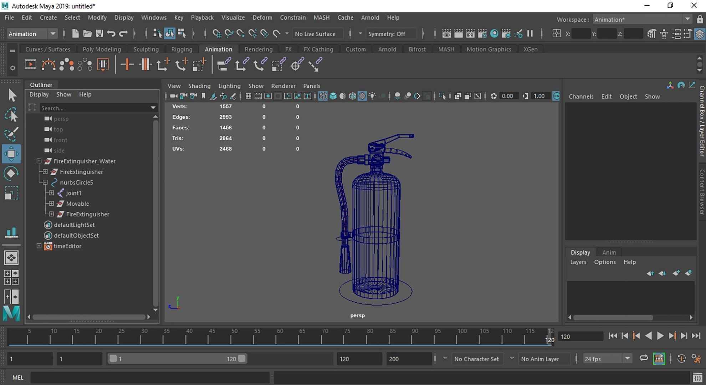The height and width of the screenshot is (385, 706).
Task: Select the arrow Select tool in toolbox
Action: [x=12, y=96]
